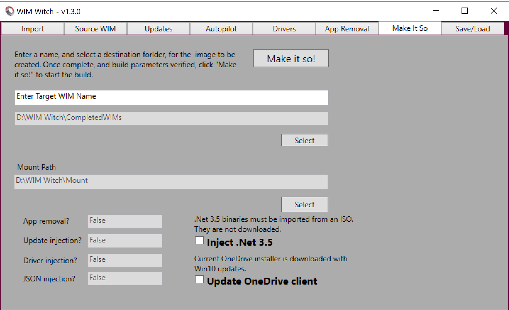Click the WIM Witch title bar icon

pos(10,11)
